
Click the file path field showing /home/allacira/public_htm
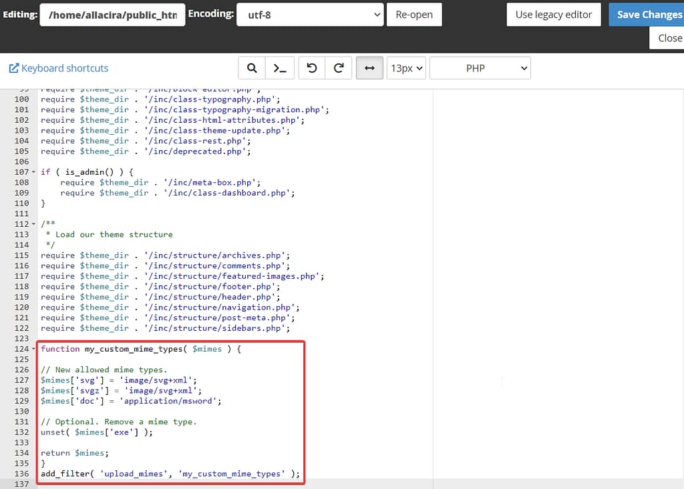[112, 14]
